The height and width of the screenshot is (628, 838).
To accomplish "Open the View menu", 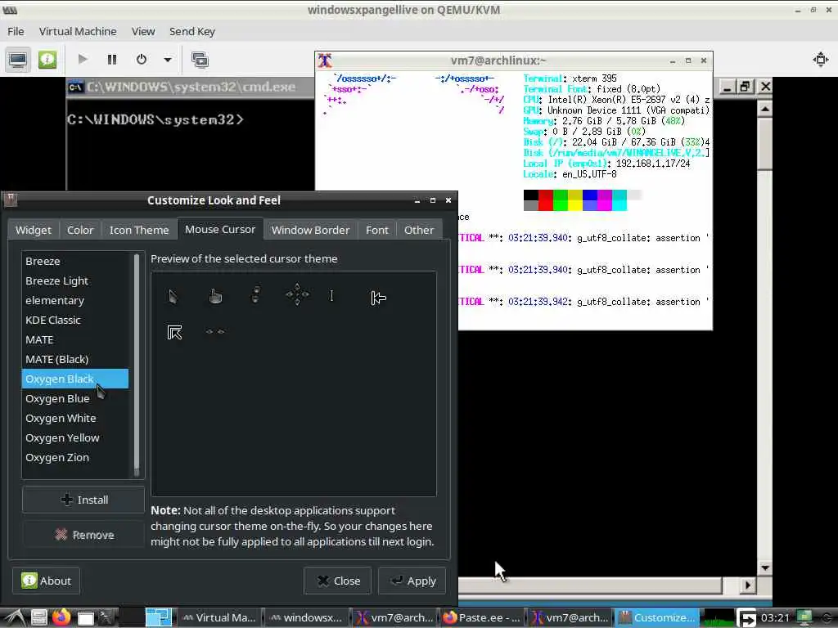I will (x=143, y=32).
